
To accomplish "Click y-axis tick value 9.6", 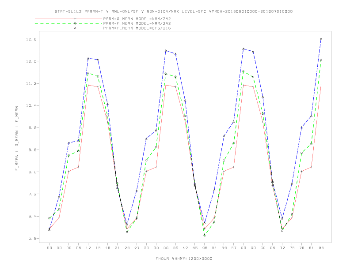I will click(32, 127).
